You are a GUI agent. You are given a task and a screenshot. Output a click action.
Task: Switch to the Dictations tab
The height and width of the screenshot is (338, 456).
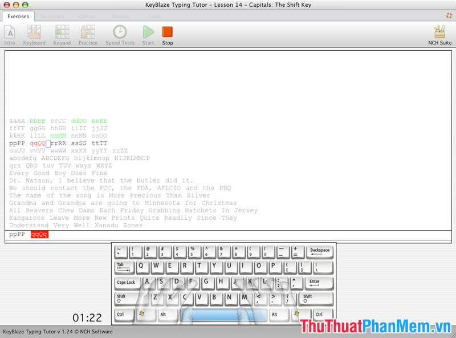(52, 17)
